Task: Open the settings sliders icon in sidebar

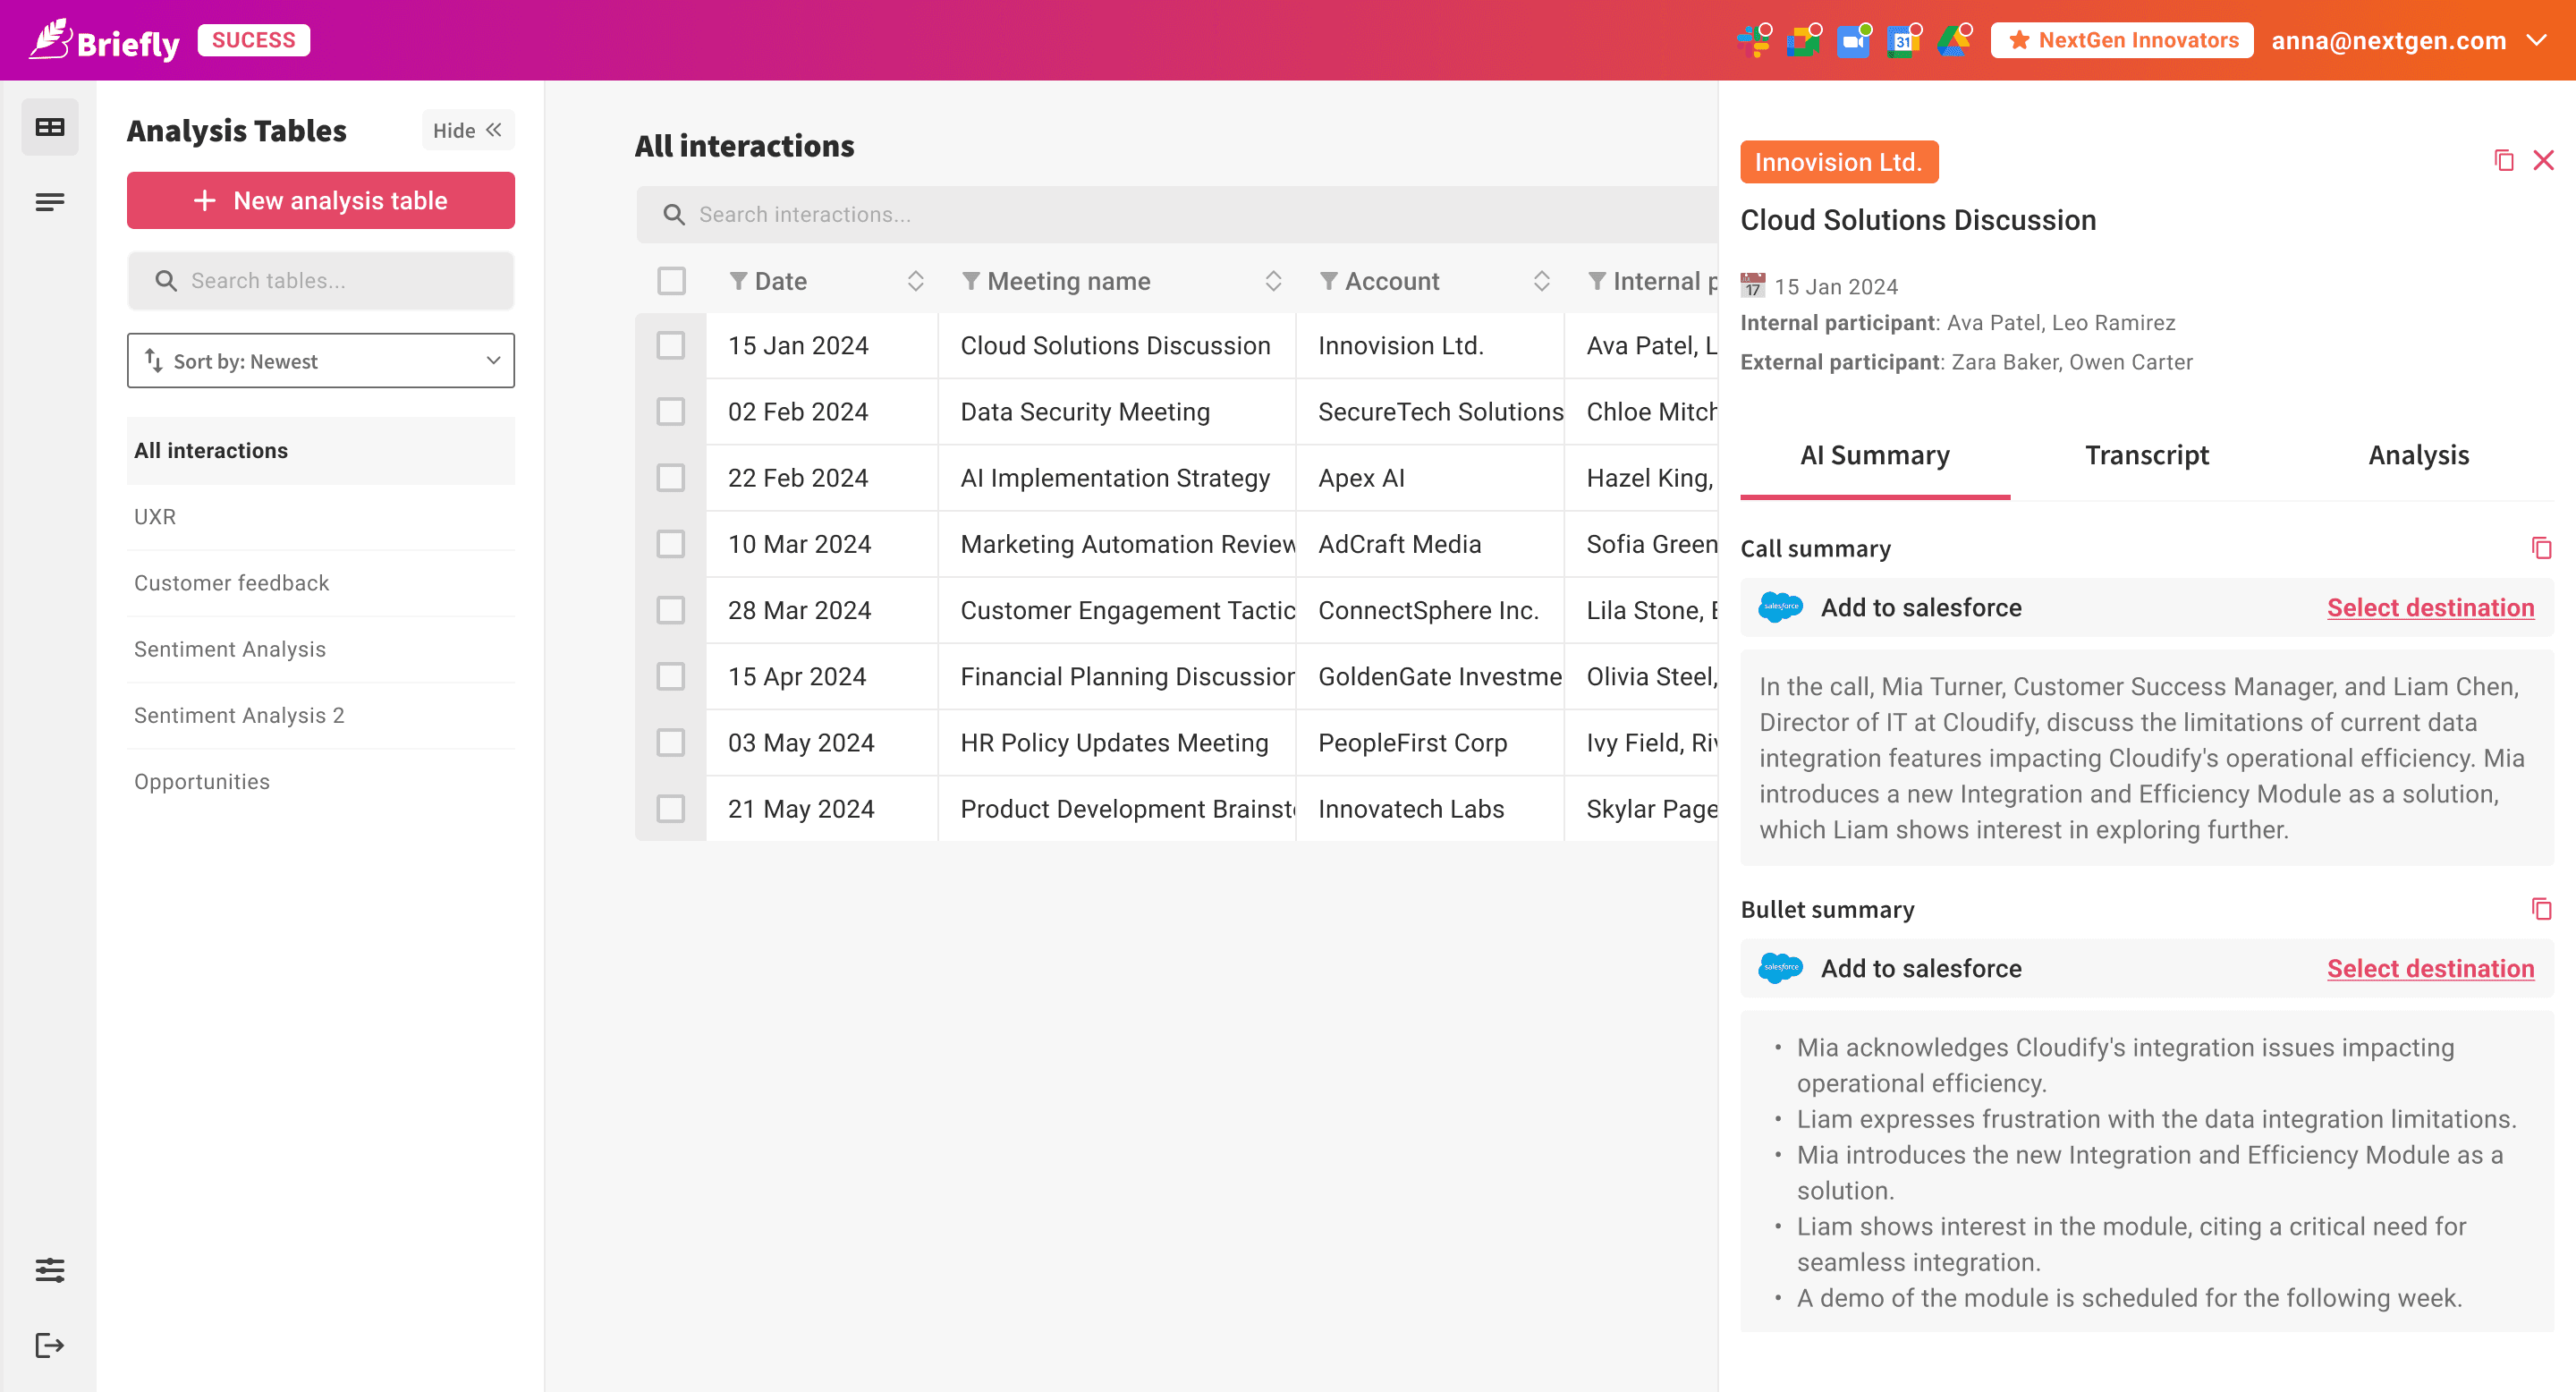Action: [49, 1270]
